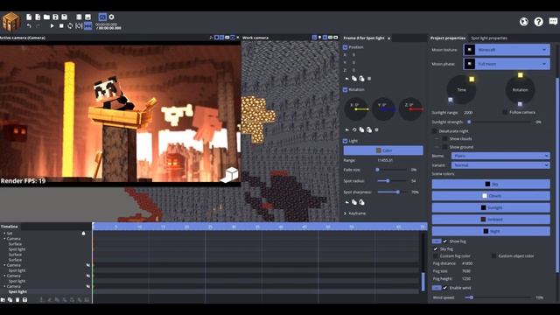This screenshot has height=315, width=560.
Task: Open the spot light Color picker button
Action: (x=383, y=150)
